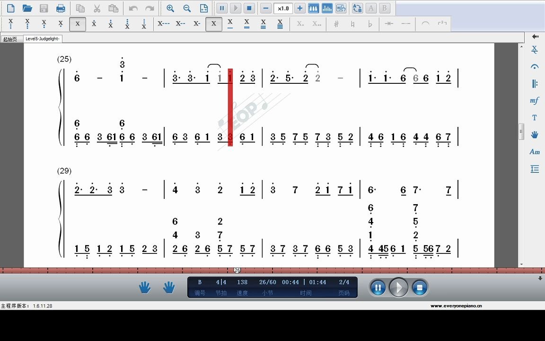Click the top toolbar play button
Screen dimensions: 545x341
(x=235, y=8)
